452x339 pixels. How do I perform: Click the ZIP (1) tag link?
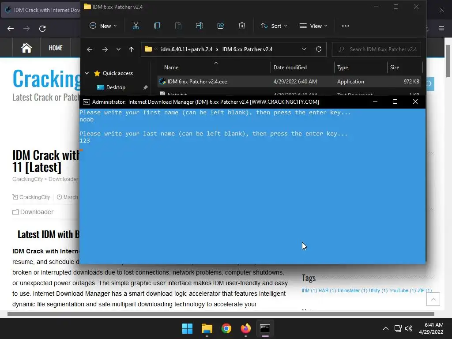click(425, 290)
